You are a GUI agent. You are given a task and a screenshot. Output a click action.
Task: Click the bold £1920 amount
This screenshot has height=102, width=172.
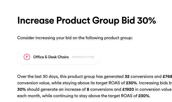click(x=128, y=89)
